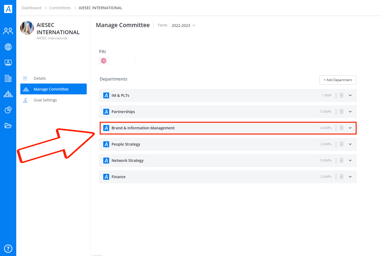Delete the People Strategy department
381x256 pixels.
pyautogui.click(x=341, y=144)
